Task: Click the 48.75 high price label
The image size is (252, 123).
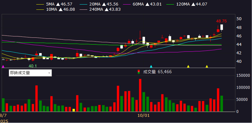Action: click(221, 21)
